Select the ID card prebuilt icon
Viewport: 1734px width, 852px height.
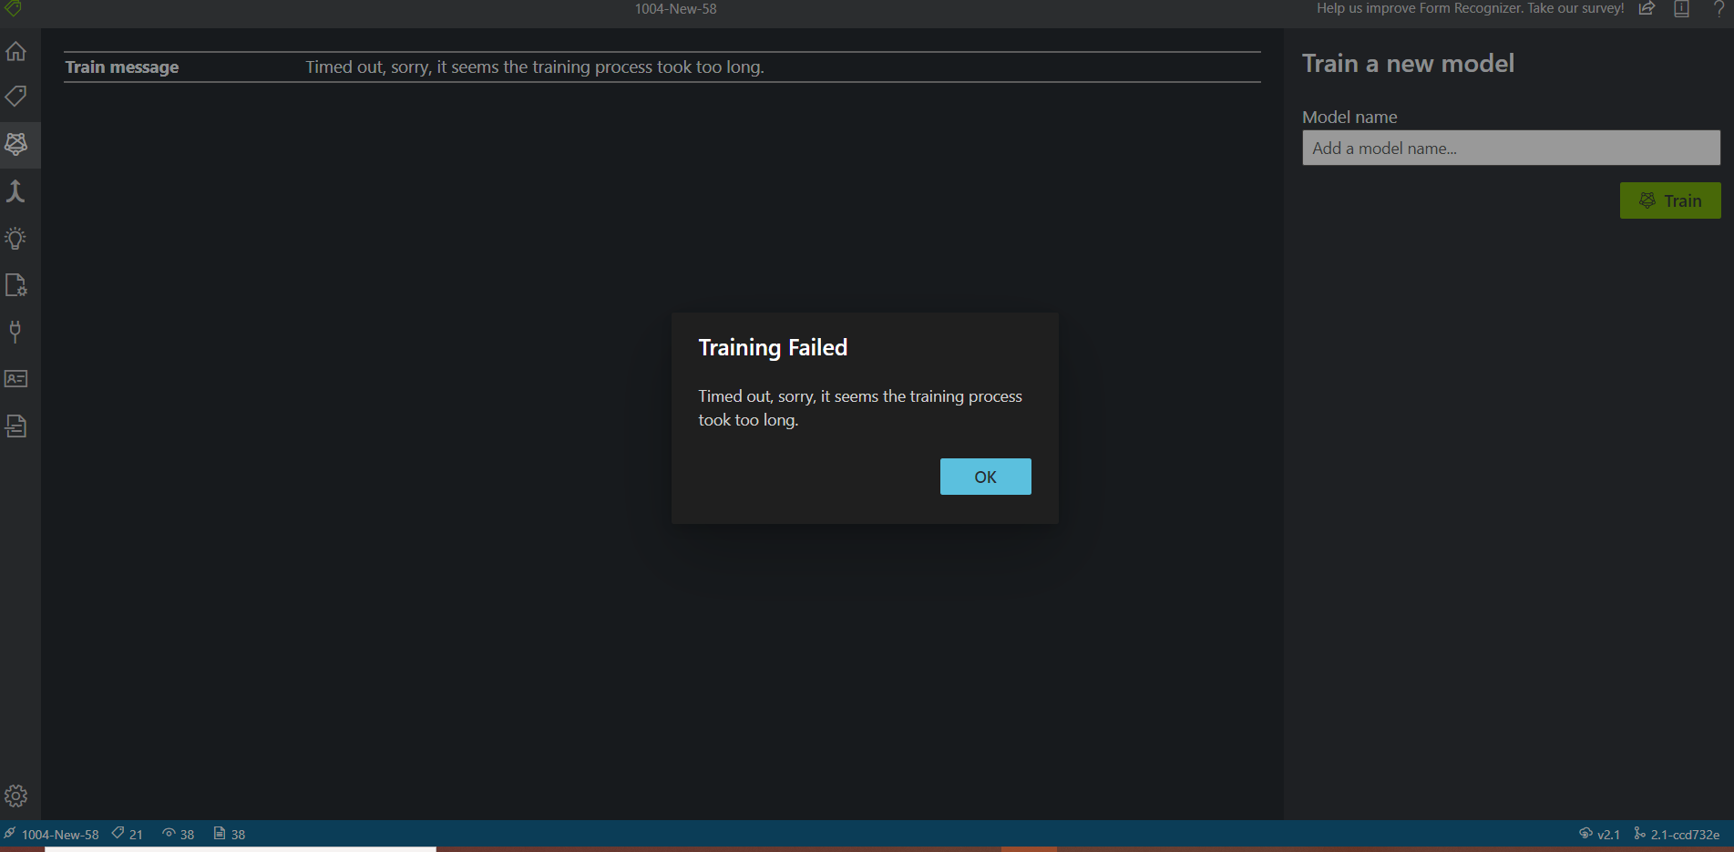click(x=15, y=378)
